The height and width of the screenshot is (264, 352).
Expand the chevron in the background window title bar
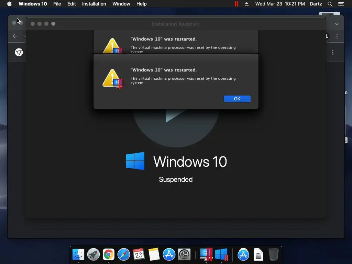click(x=337, y=24)
